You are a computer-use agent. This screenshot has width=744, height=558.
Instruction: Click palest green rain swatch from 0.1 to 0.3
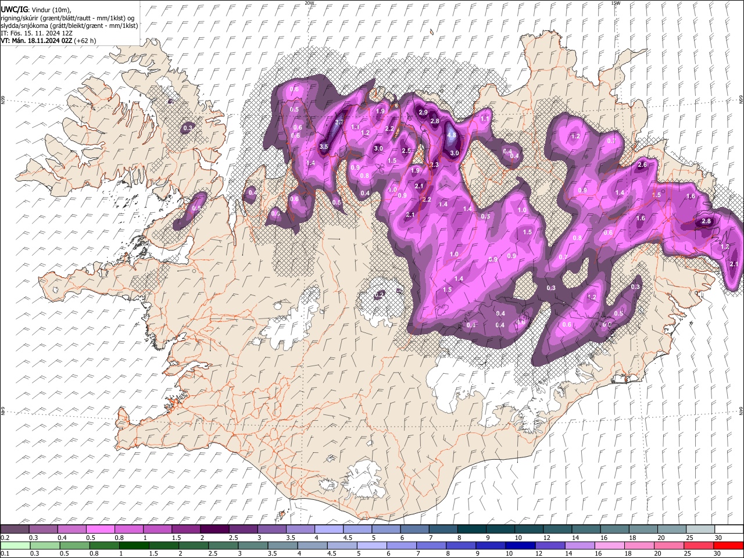click(x=16, y=545)
